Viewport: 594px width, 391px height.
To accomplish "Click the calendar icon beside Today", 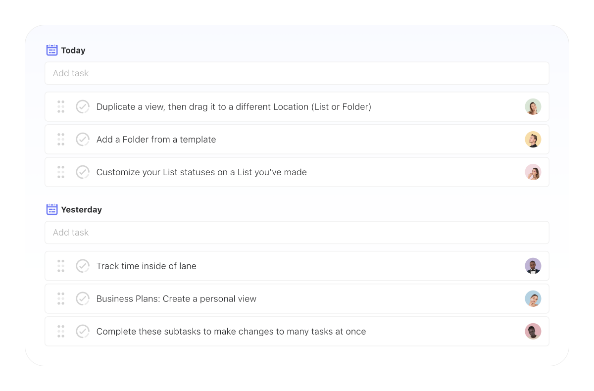I will [x=52, y=50].
